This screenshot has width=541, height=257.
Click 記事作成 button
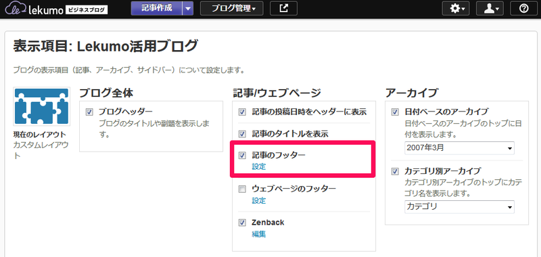[157, 8]
